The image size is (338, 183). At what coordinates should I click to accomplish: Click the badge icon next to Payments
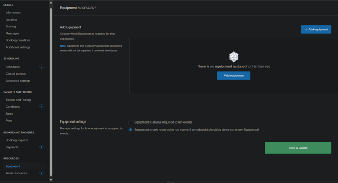tap(41, 147)
